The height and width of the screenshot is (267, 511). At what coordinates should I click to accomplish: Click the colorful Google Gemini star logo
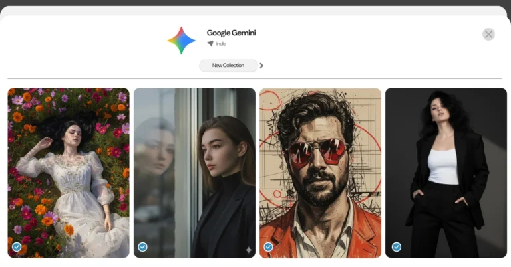click(181, 40)
